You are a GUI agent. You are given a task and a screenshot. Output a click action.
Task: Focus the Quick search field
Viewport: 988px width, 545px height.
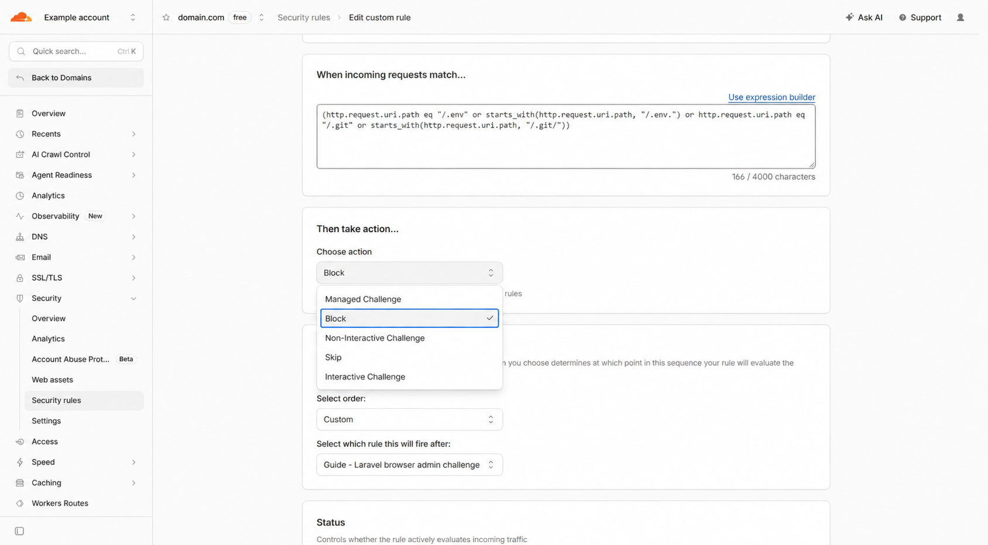pyautogui.click(x=76, y=51)
